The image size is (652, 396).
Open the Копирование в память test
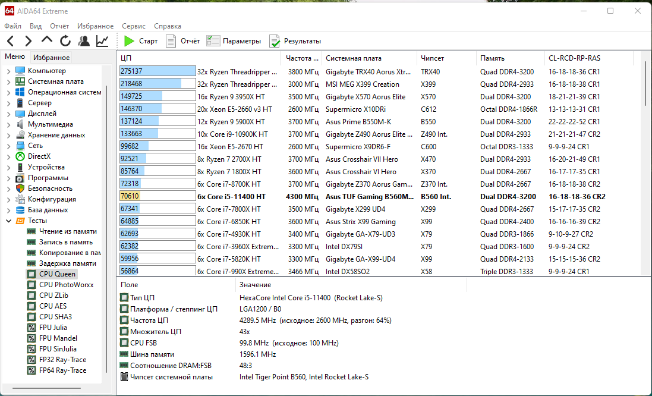tap(64, 253)
